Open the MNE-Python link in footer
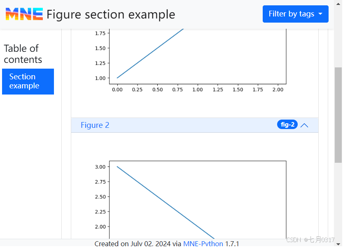Screen dimensions: 343x247 (x=203, y=243)
